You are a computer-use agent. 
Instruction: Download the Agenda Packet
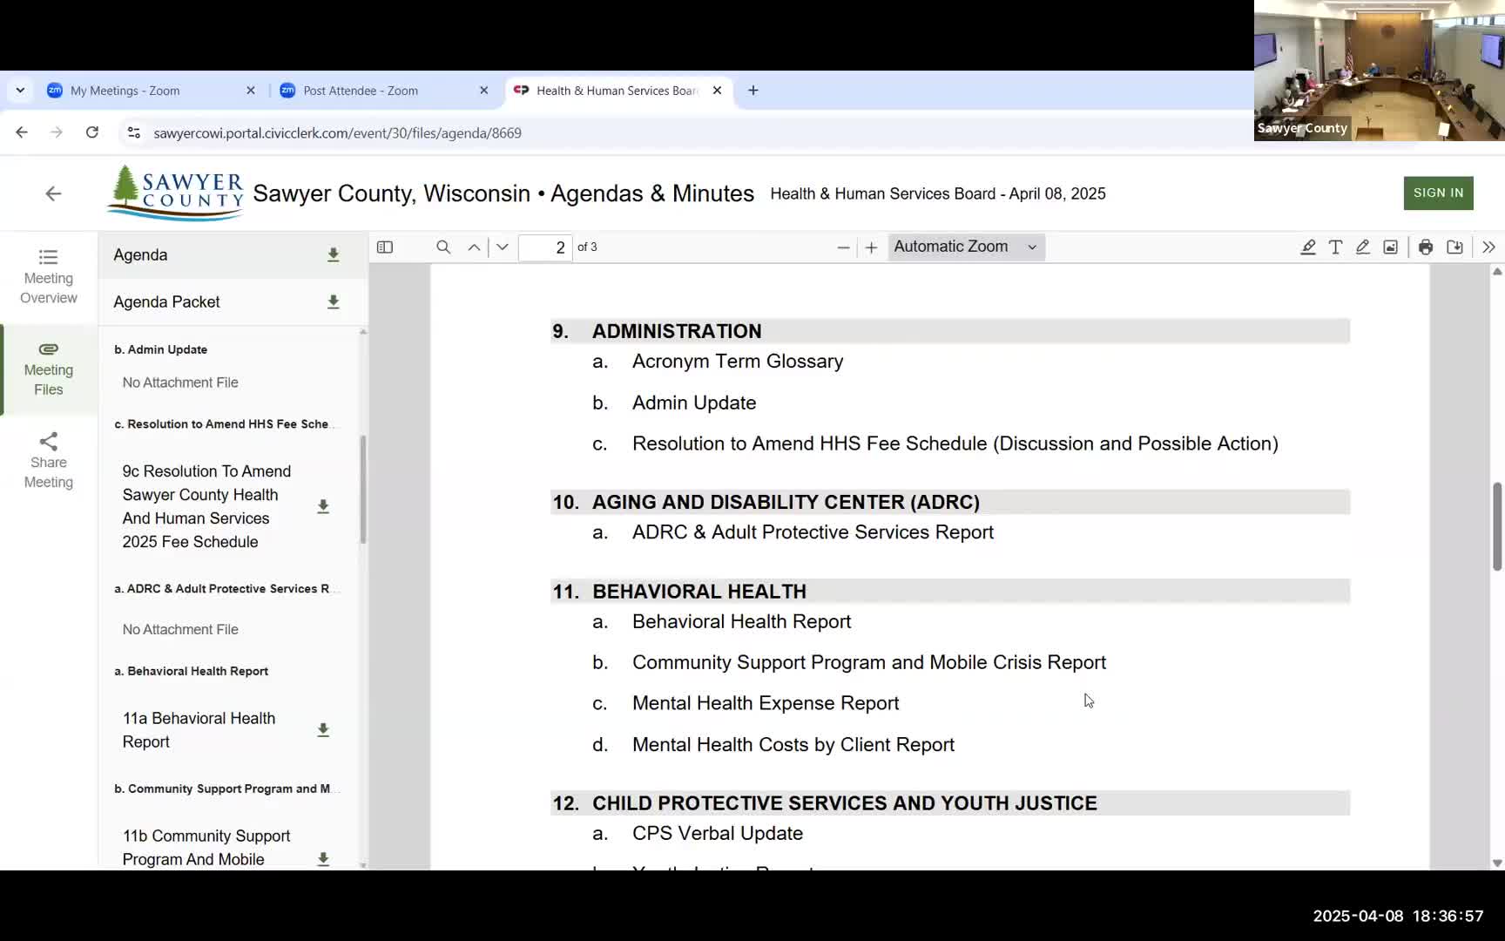point(333,301)
